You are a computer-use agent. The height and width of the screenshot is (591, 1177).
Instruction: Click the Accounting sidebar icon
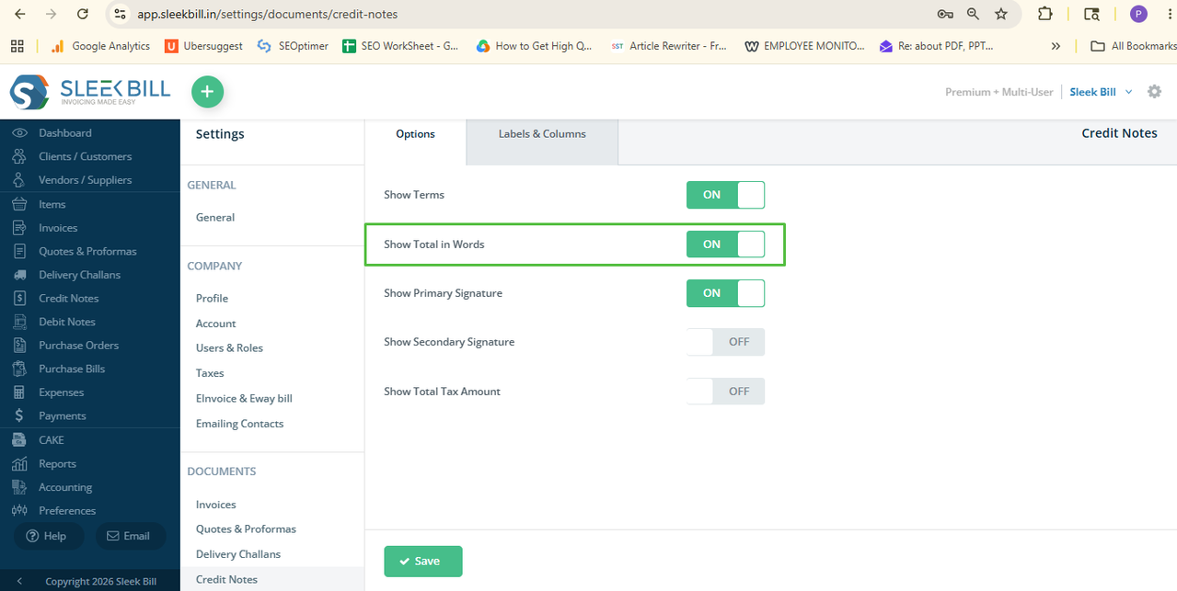(x=19, y=487)
